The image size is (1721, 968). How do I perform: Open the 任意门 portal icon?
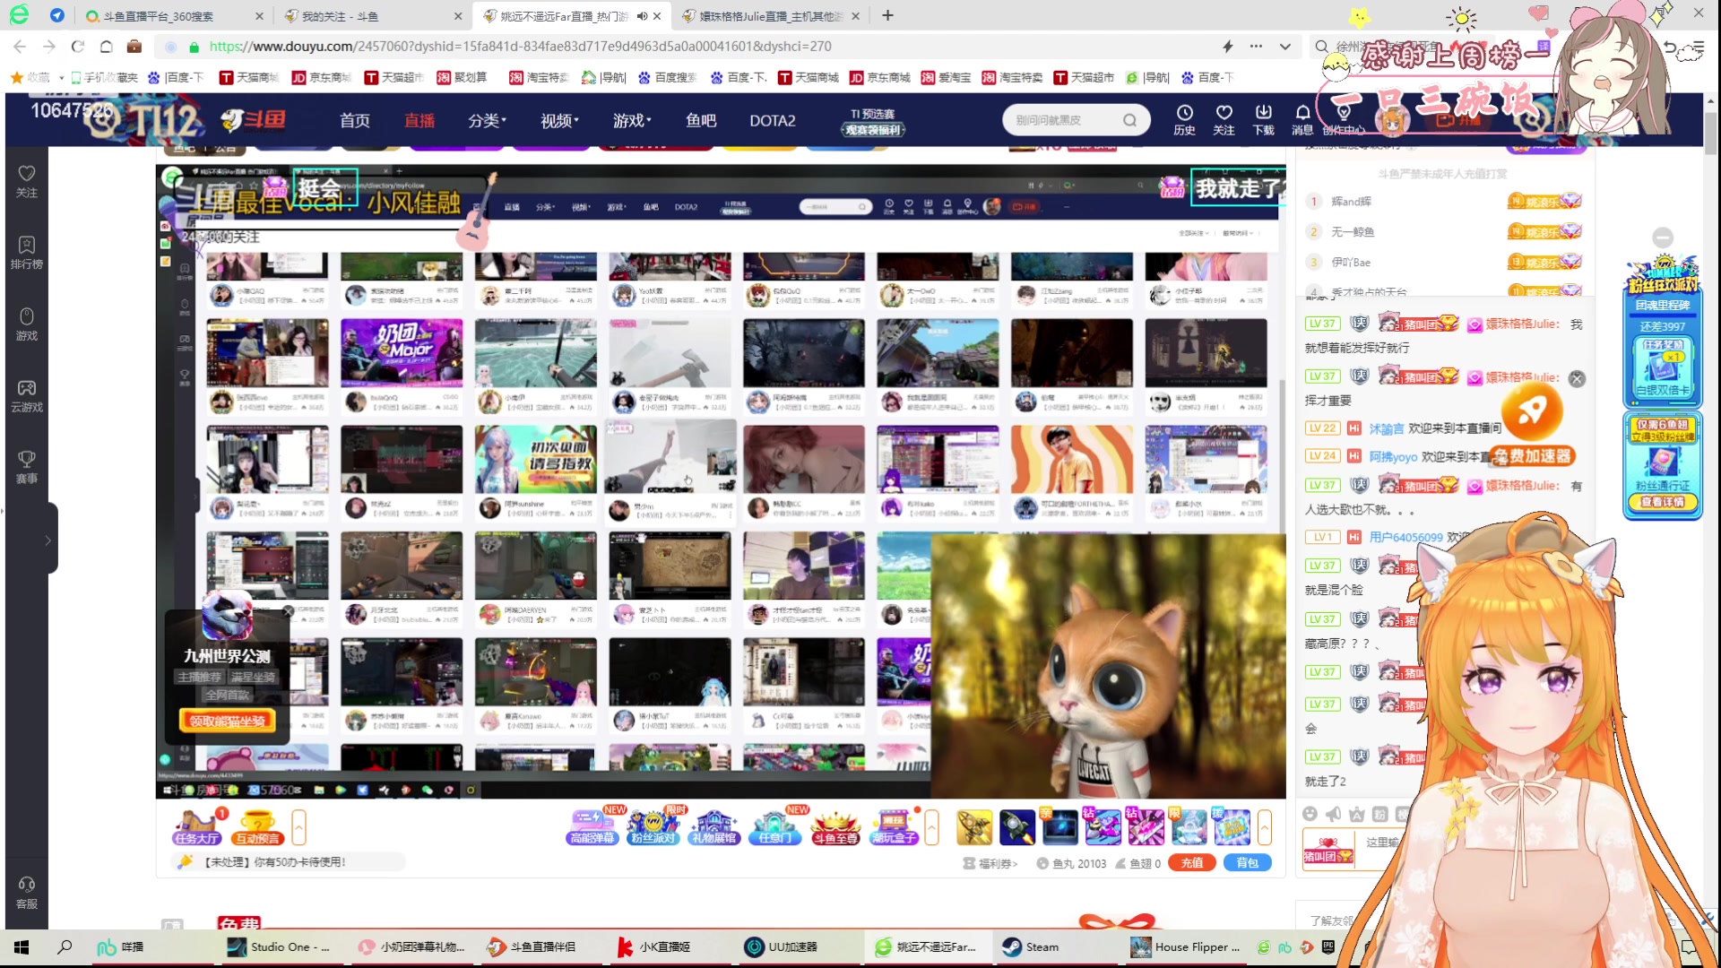[x=775, y=827]
